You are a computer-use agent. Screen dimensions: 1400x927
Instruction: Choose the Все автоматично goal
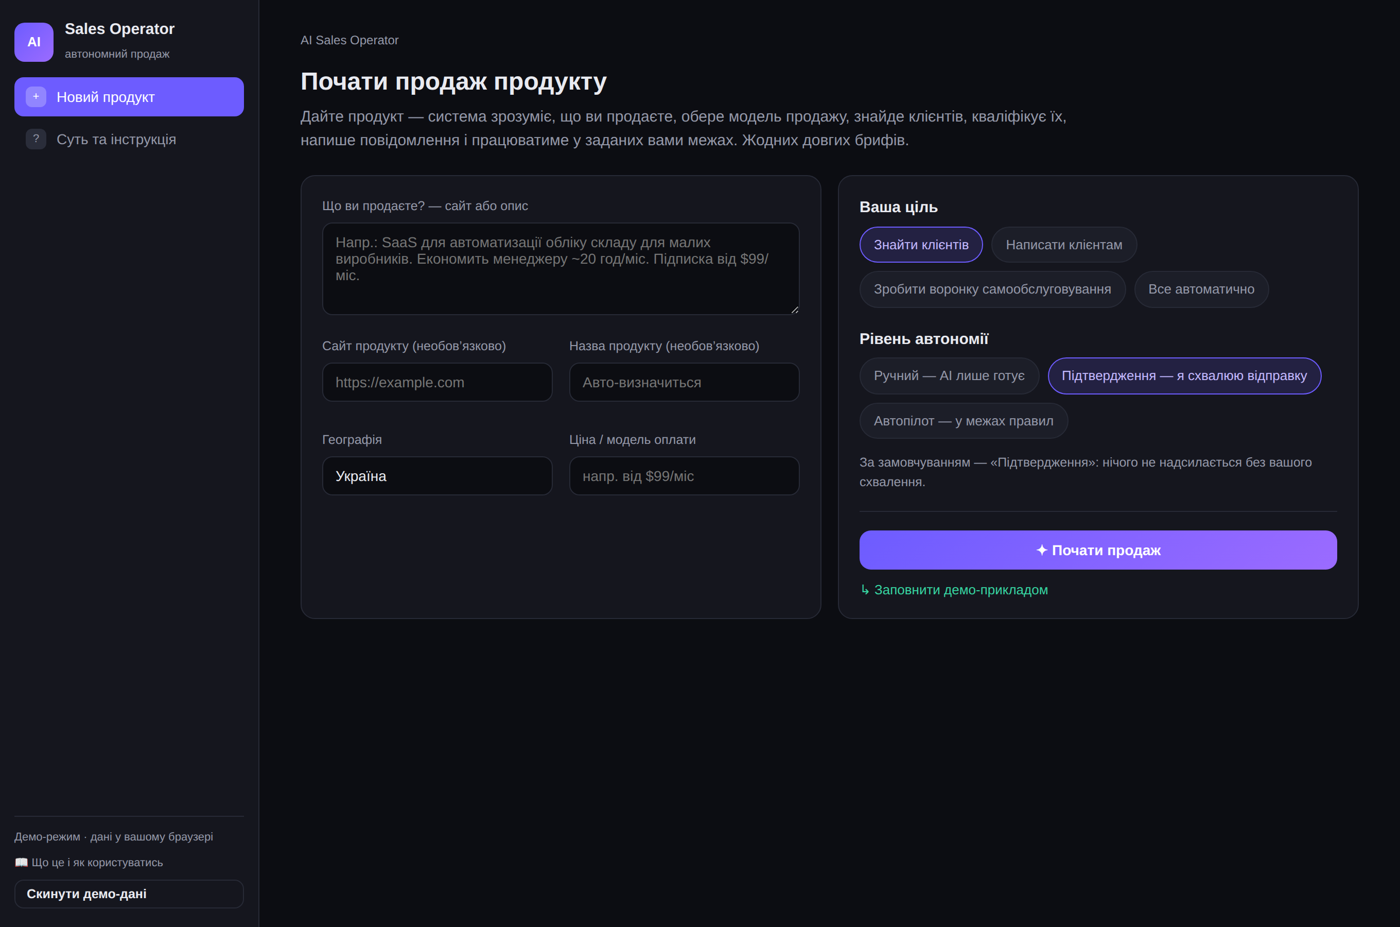[x=1201, y=289]
